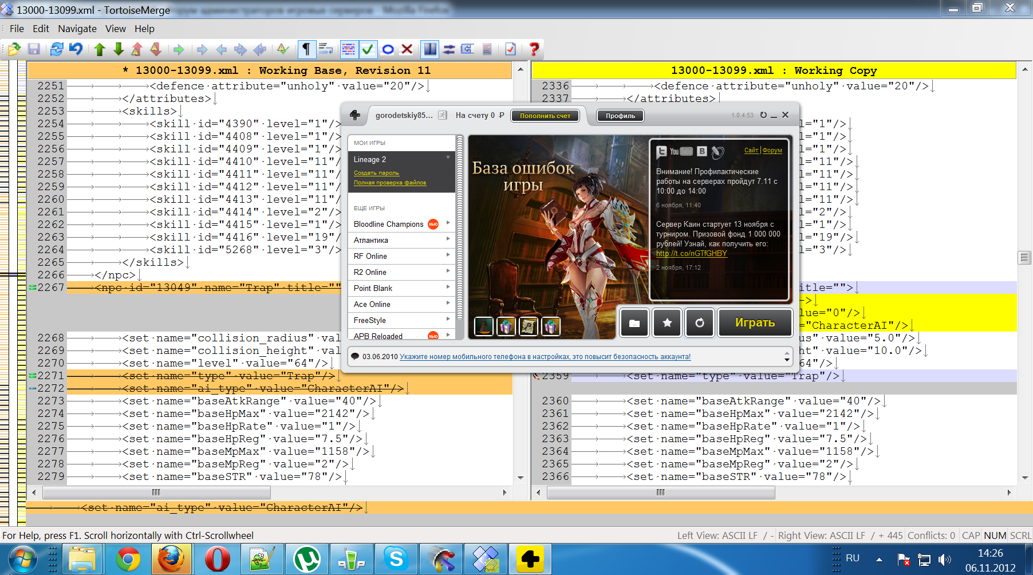Click the single blue right-arrow toolbar icon
Viewport: 1033px width, 575px height.
click(x=202, y=50)
